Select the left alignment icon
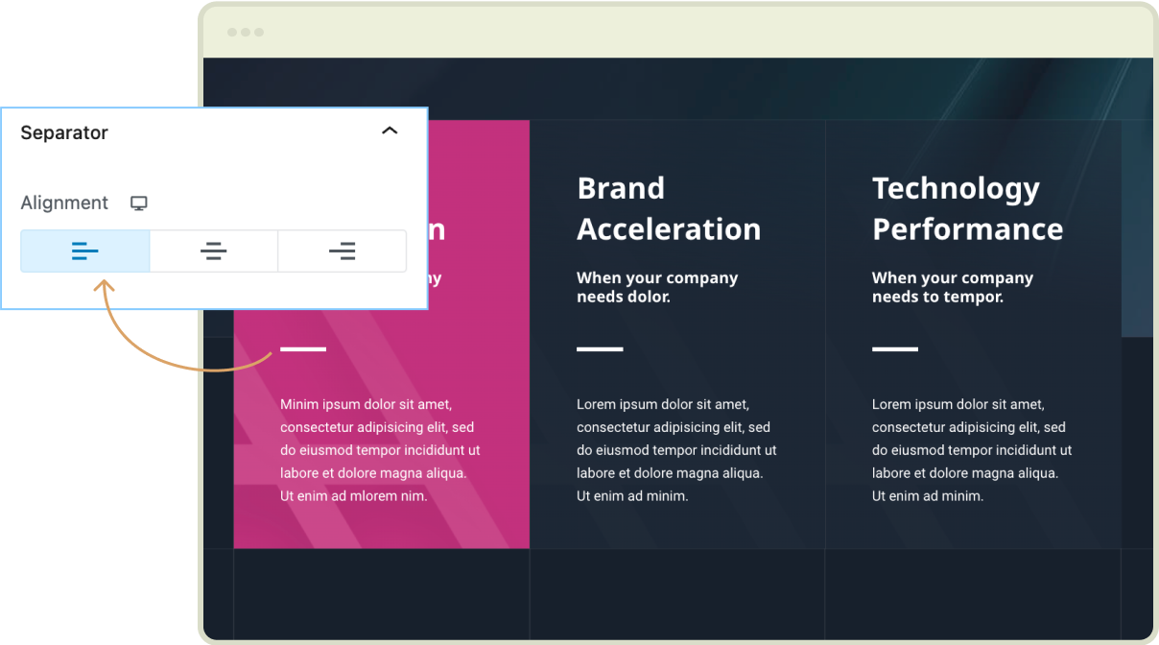Screen dimensions: 1159x645 [x=85, y=251]
